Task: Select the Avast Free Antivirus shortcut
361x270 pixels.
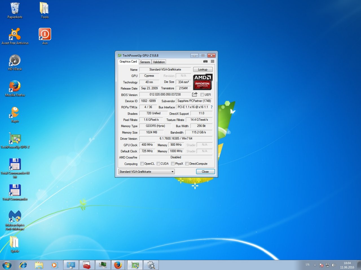Action: pyautogui.click(x=15, y=37)
